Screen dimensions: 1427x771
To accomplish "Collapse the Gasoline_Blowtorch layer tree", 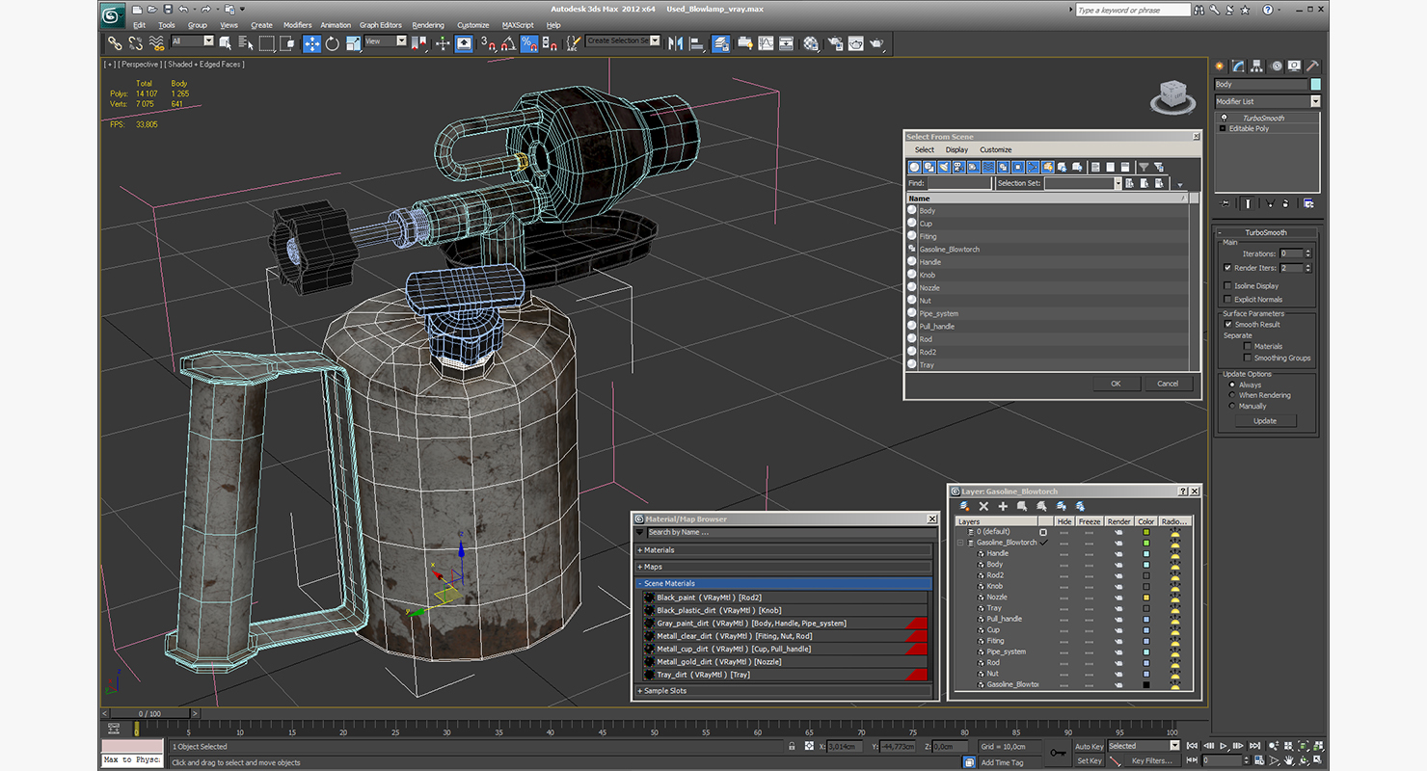I will coord(960,543).
